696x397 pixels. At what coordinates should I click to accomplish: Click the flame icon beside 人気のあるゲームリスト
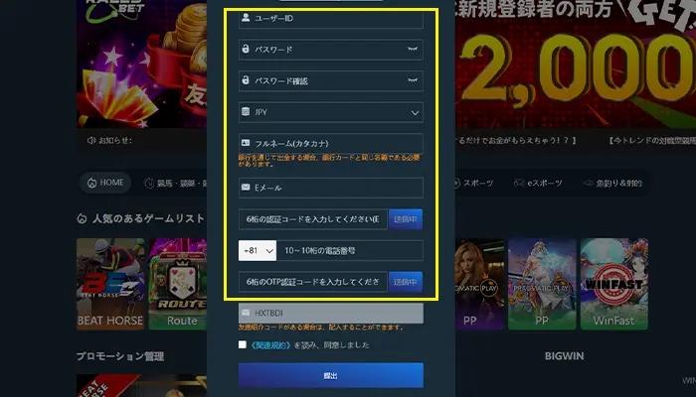click(x=82, y=218)
